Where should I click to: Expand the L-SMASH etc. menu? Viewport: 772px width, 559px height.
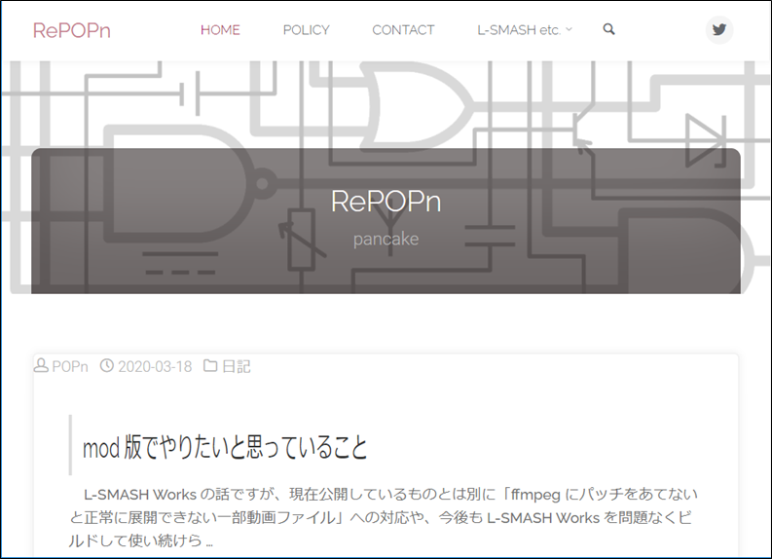(525, 30)
